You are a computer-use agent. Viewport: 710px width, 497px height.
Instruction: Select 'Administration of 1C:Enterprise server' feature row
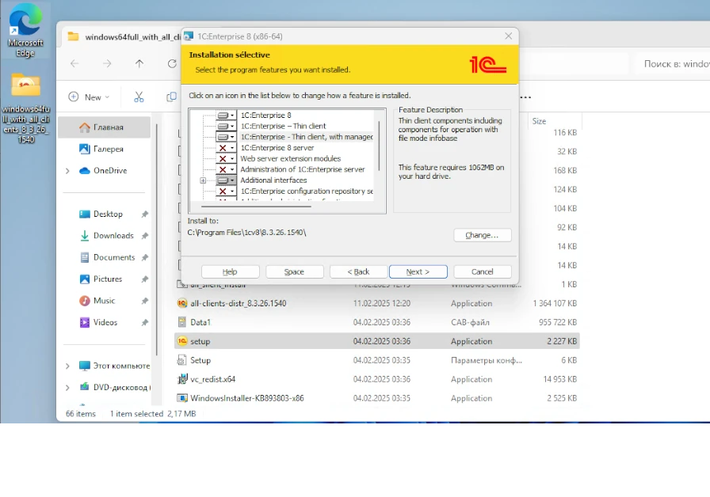pyautogui.click(x=303, y=169)
